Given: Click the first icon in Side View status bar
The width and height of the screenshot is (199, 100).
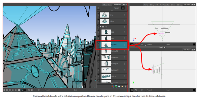Looking at the screenshot, I should (132, 90).
